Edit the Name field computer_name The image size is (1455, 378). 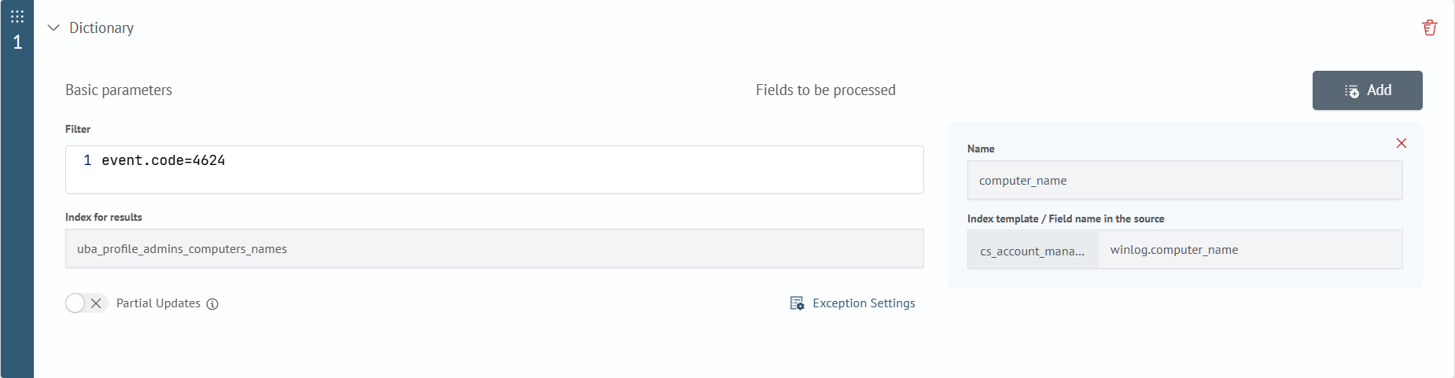[1184, 181]
